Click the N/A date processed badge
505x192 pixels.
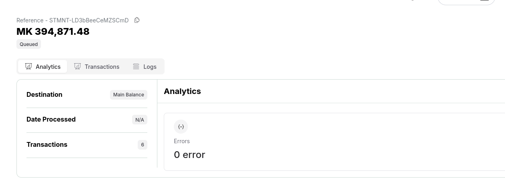tap(140, 120)
